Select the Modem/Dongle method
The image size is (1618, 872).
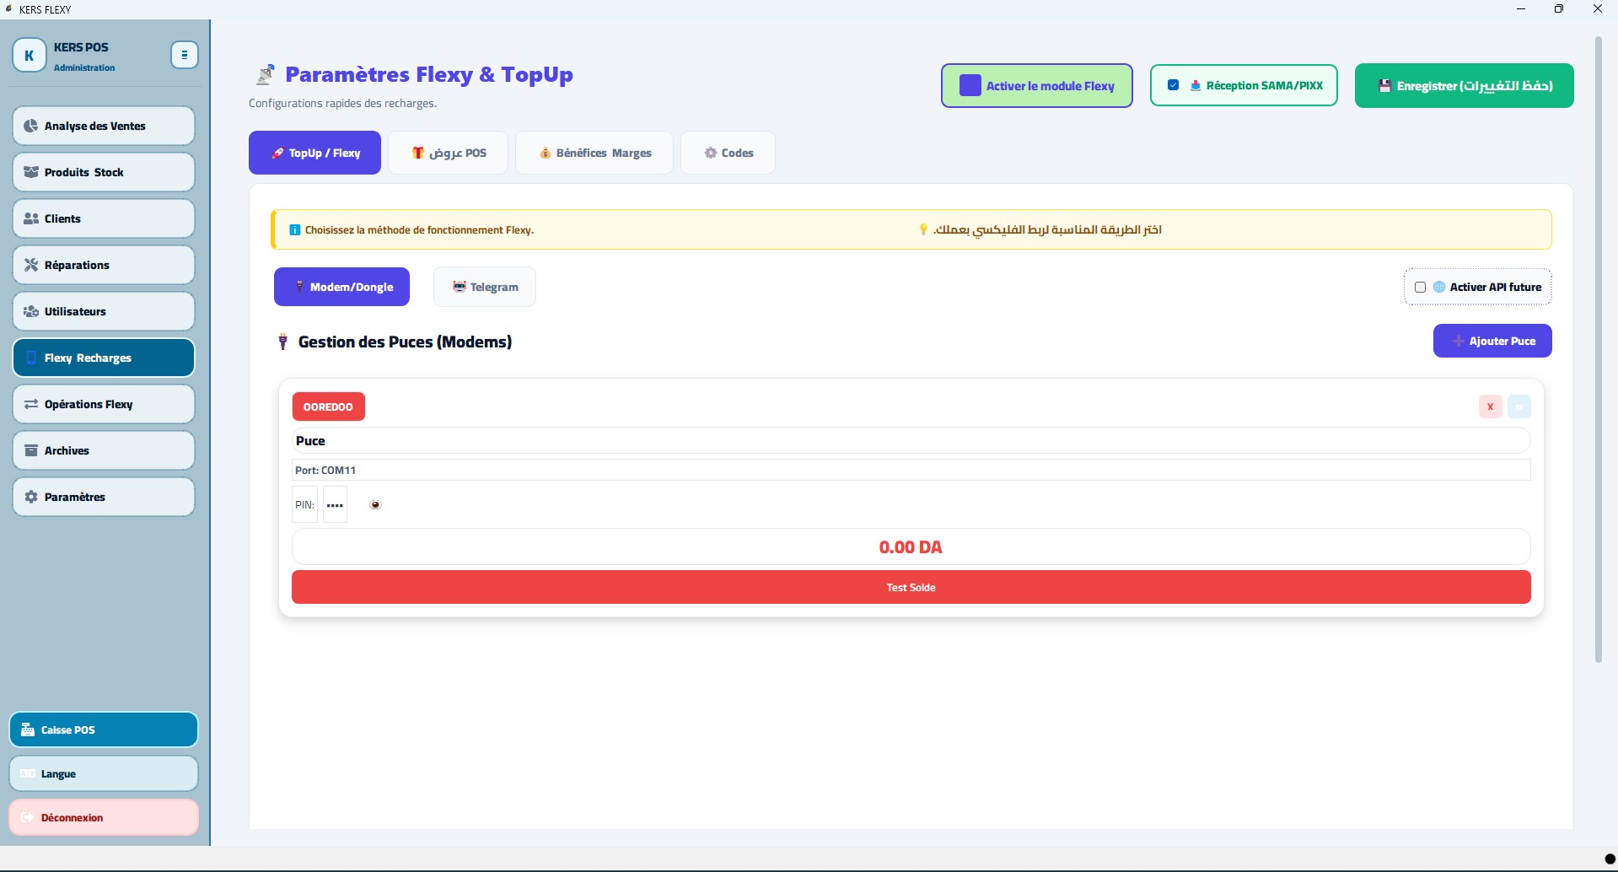(341, 287)
